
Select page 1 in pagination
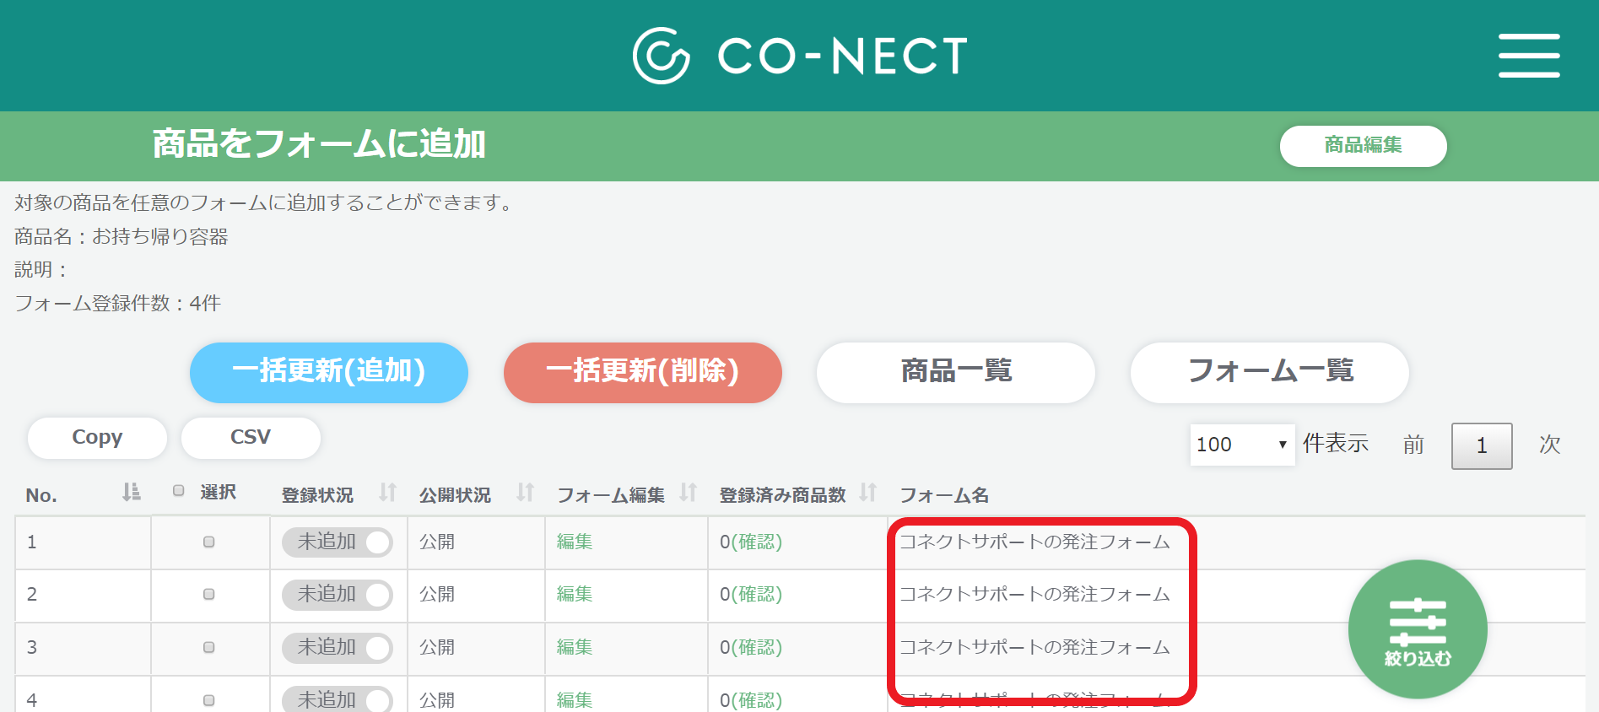(1482, 446)
